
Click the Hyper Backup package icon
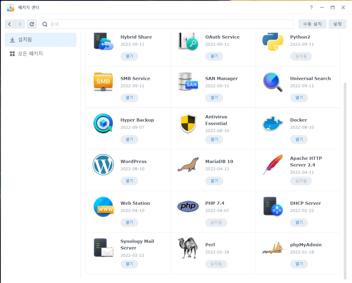coord(103,124)
